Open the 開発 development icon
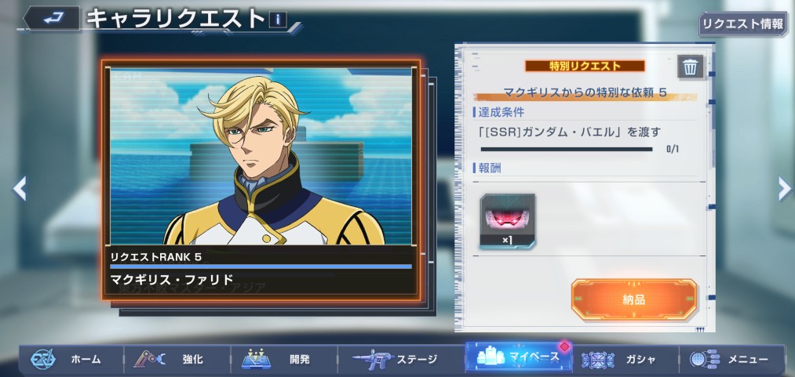Image resolution: width=795 pixels, height=377 pixels. point(256,359)
